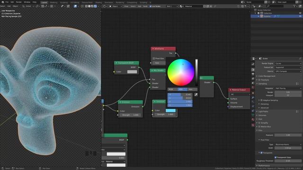This screenshot has height=170, width=303.
Task: Click the browse material sphere icon
Action: pos(181,6)
